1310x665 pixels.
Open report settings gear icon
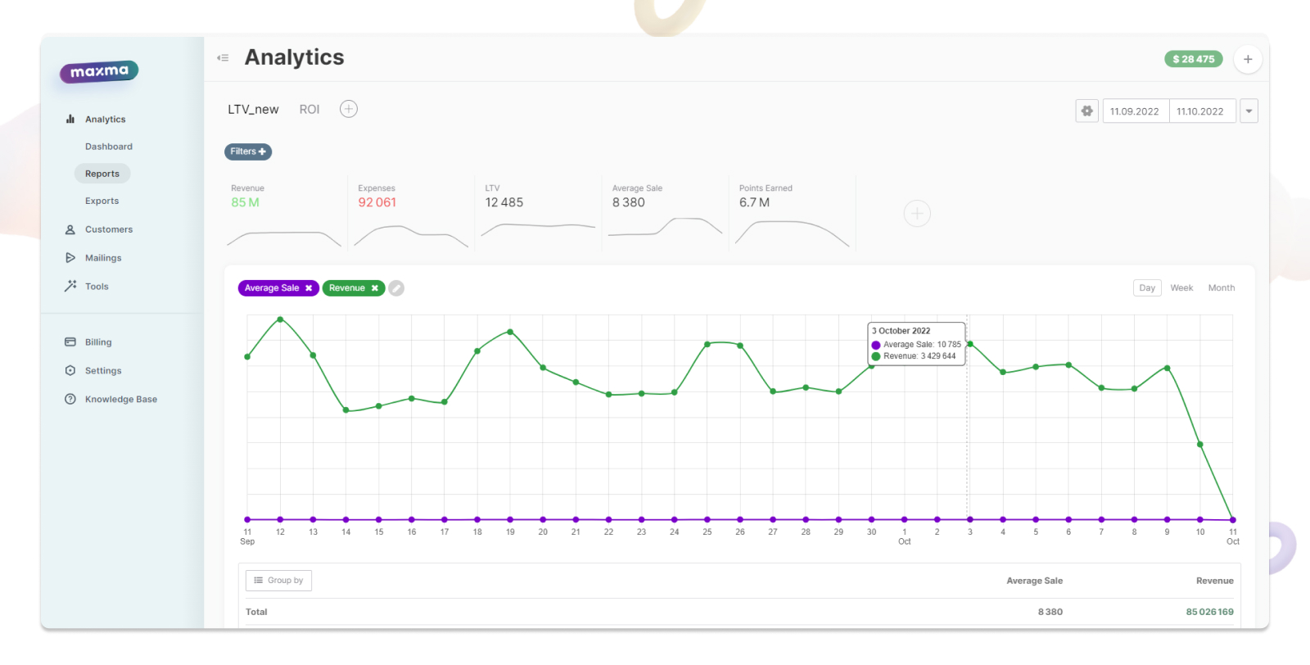click(1086, 111)
